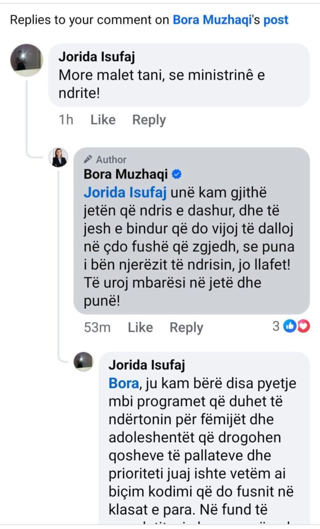The image size is (320, 529).
Task: Click the Jorida Isufaj mention in Bora's reply
Action: click(125, 193)
